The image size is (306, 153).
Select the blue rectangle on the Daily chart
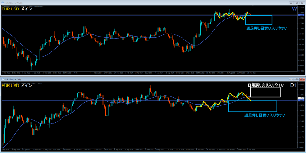[253, 112]
